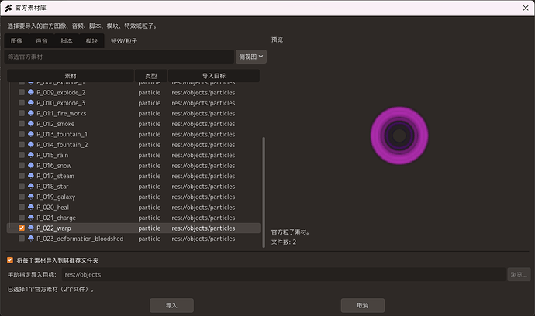This screenshot has height=316, width=535.
Task: Click the P_016_snow particle icon
Action: click(31, 165)
